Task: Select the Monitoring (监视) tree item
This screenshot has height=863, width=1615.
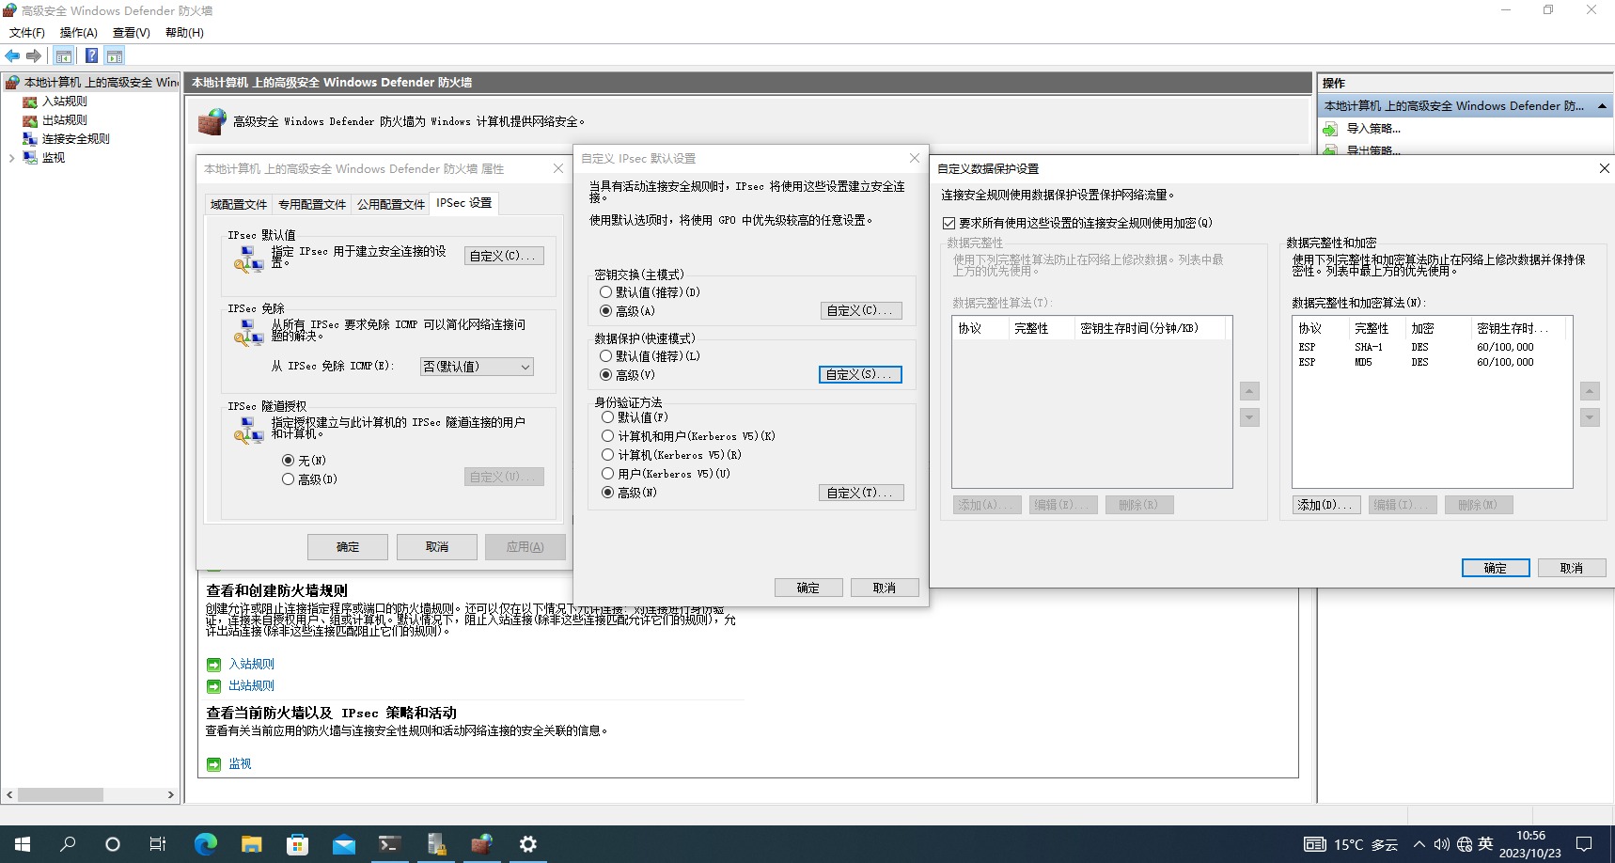Action: (54, 158)
